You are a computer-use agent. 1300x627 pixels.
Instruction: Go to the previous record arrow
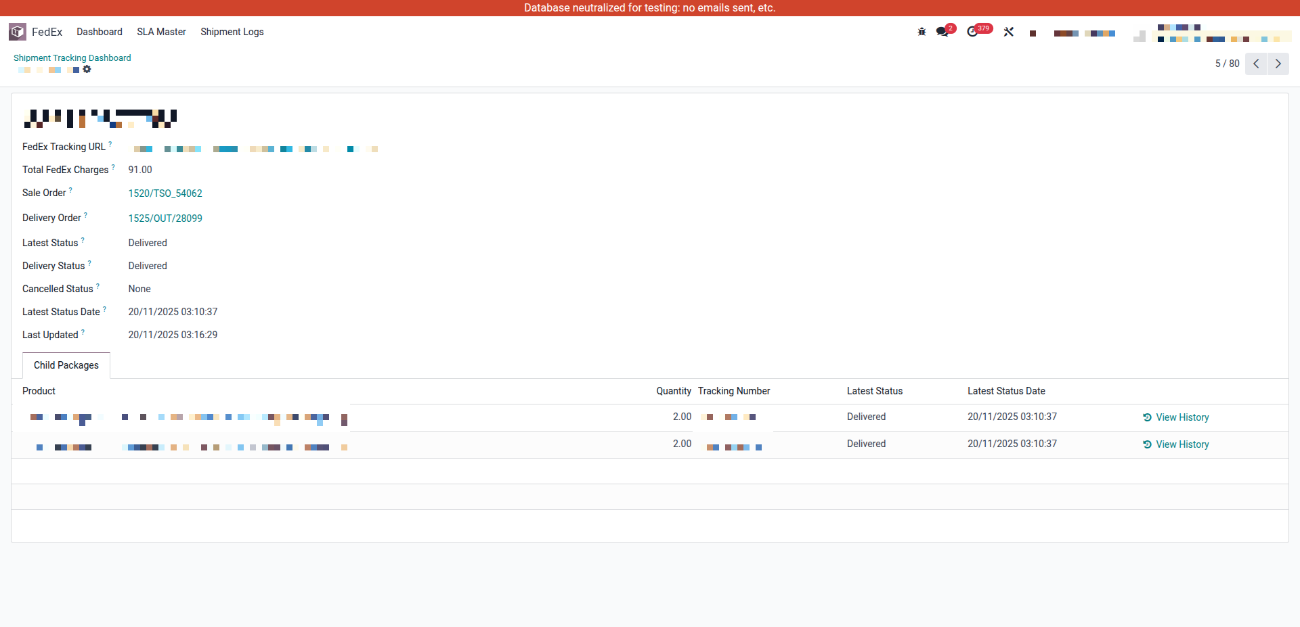1256,64
